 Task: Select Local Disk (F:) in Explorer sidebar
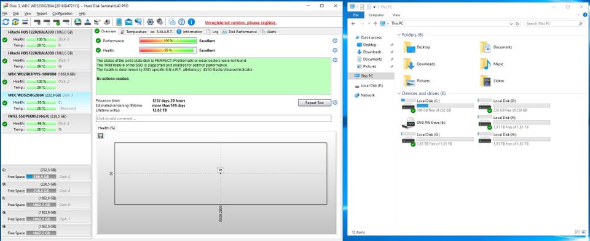coord(369,86)
